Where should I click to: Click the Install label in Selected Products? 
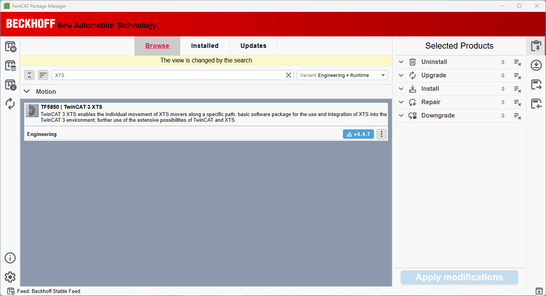pyautogui.click(x=430, y=89)
